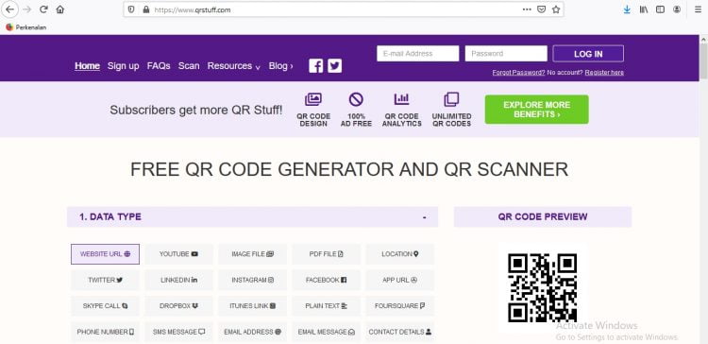Choose the Foursquare data type
Screen dimensions: 708x344
[400, 306]
